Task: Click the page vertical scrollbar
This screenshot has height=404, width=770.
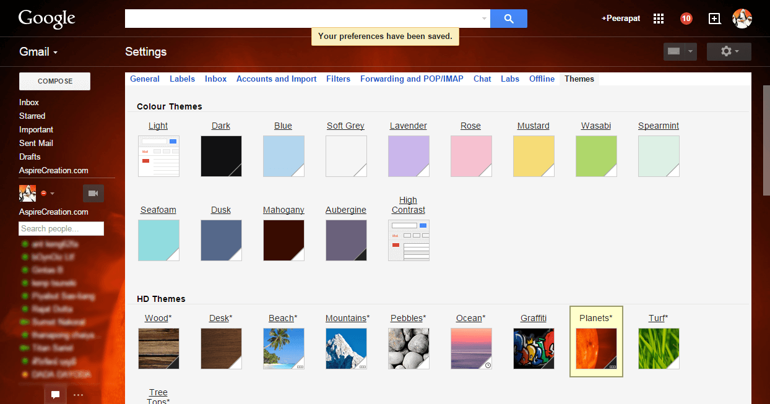Action: click(766, 139)
